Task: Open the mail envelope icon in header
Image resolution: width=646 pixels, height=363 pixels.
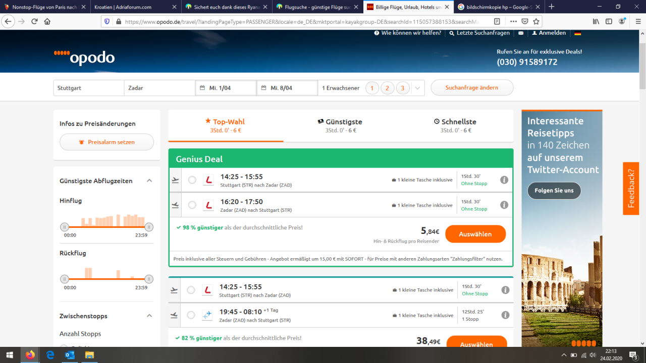Action: [x=521, y=33]
